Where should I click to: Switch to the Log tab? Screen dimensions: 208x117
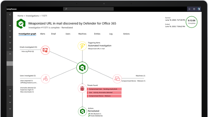click(111, 34)
